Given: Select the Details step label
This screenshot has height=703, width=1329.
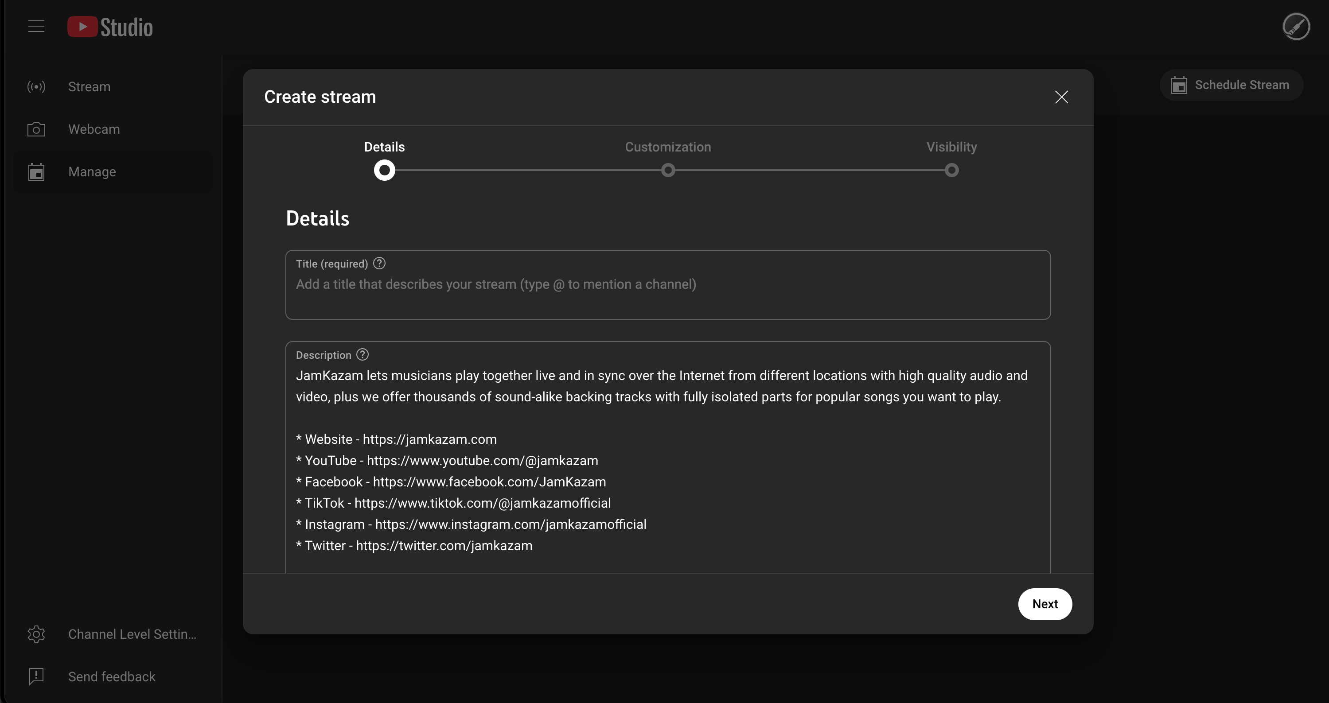Looking at the screenshot, I should [x=384, y=147].
